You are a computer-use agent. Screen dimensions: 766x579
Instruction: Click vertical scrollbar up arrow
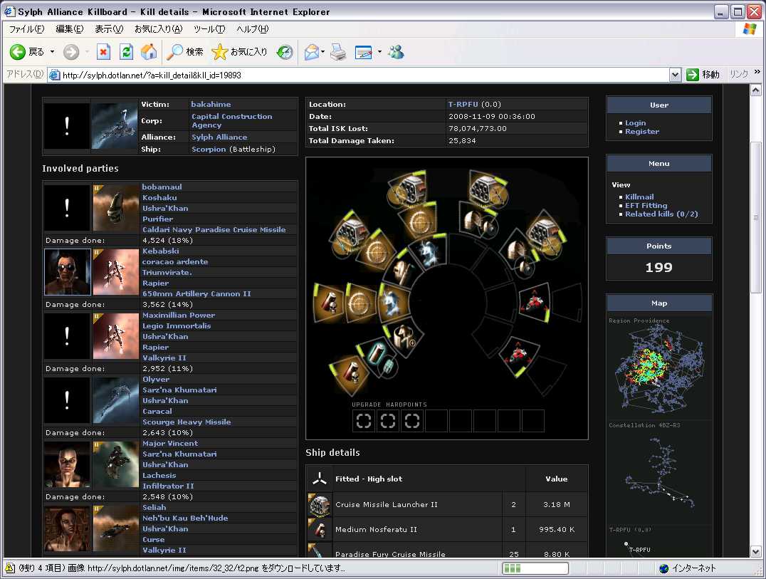point(755,90)
